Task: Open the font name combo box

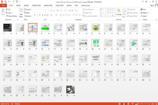Action: (x=39, y=11)
